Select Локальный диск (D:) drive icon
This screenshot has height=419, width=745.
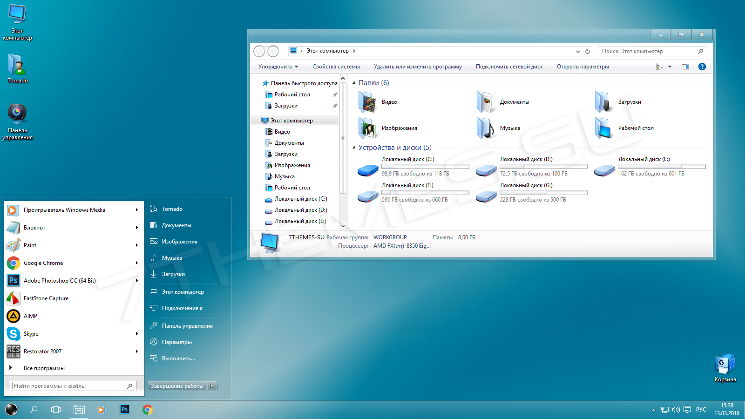[486, 170]
